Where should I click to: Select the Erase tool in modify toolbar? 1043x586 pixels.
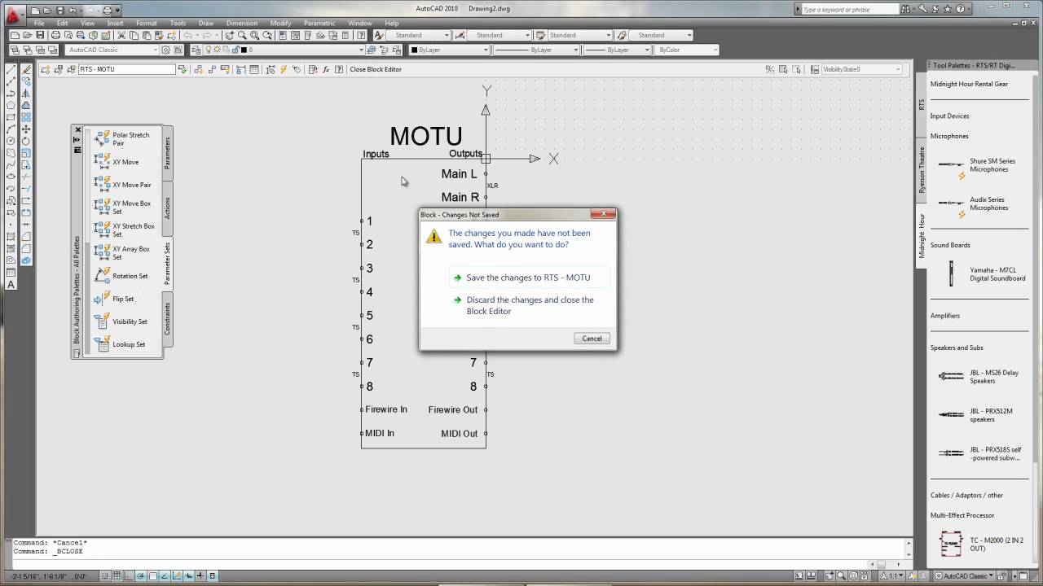coord(26,69)
